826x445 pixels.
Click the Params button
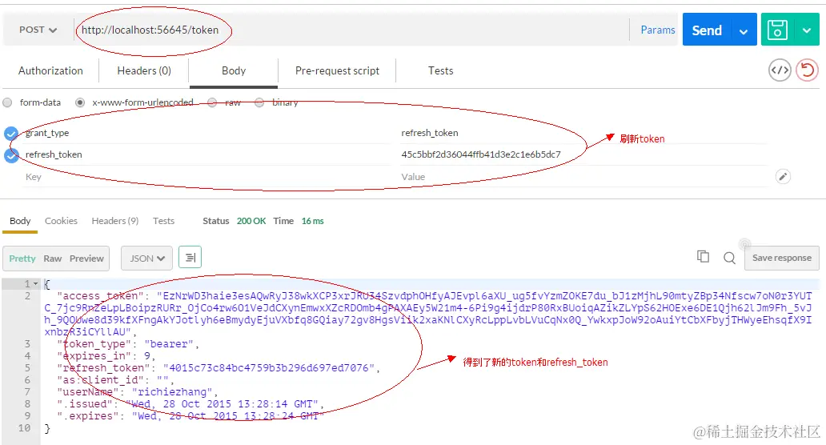tap(657, 30)
